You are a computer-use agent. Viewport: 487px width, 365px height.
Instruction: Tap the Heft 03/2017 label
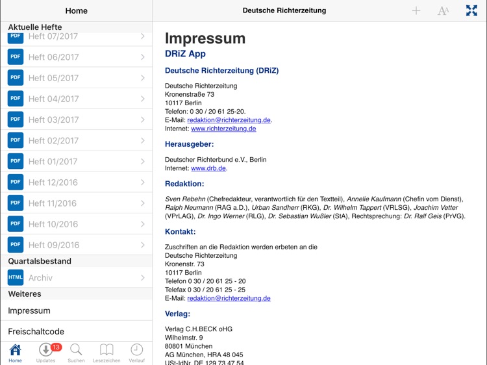54,120
